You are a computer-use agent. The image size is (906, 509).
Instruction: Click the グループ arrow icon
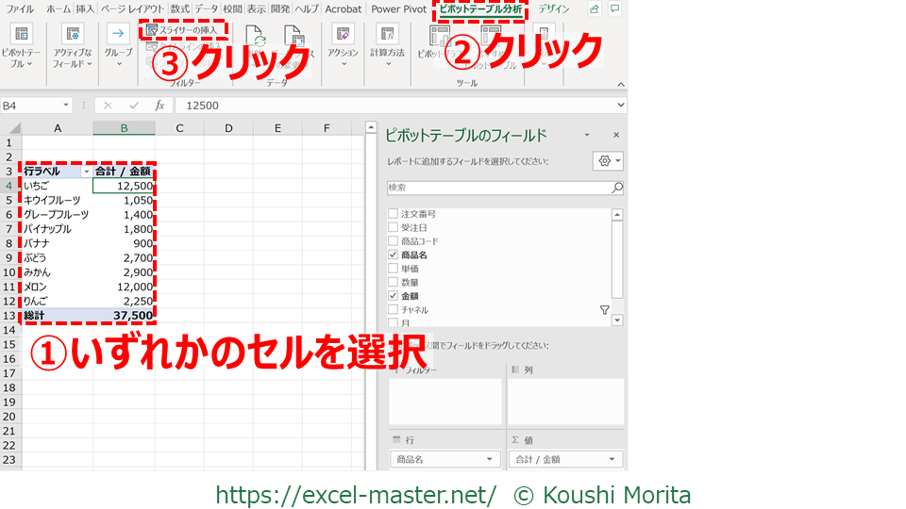[x=118, y=35]
